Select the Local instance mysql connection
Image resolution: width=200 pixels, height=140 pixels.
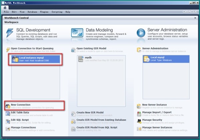click(36, 59)
